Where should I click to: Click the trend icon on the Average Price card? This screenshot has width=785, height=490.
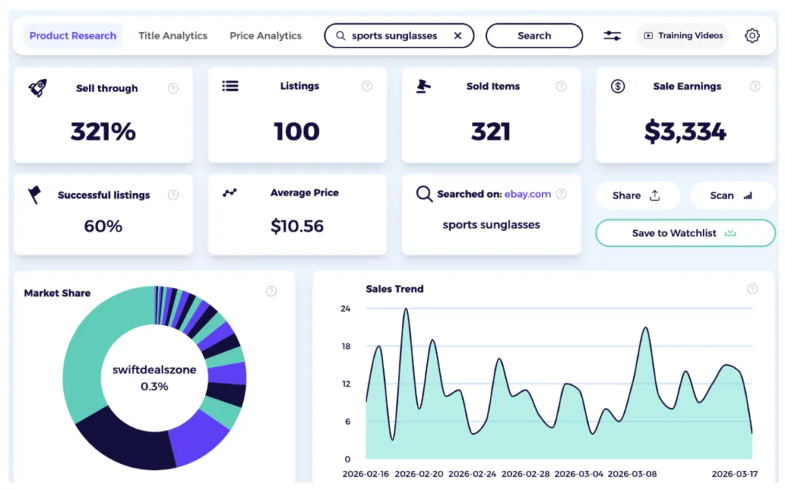point(230,192)
